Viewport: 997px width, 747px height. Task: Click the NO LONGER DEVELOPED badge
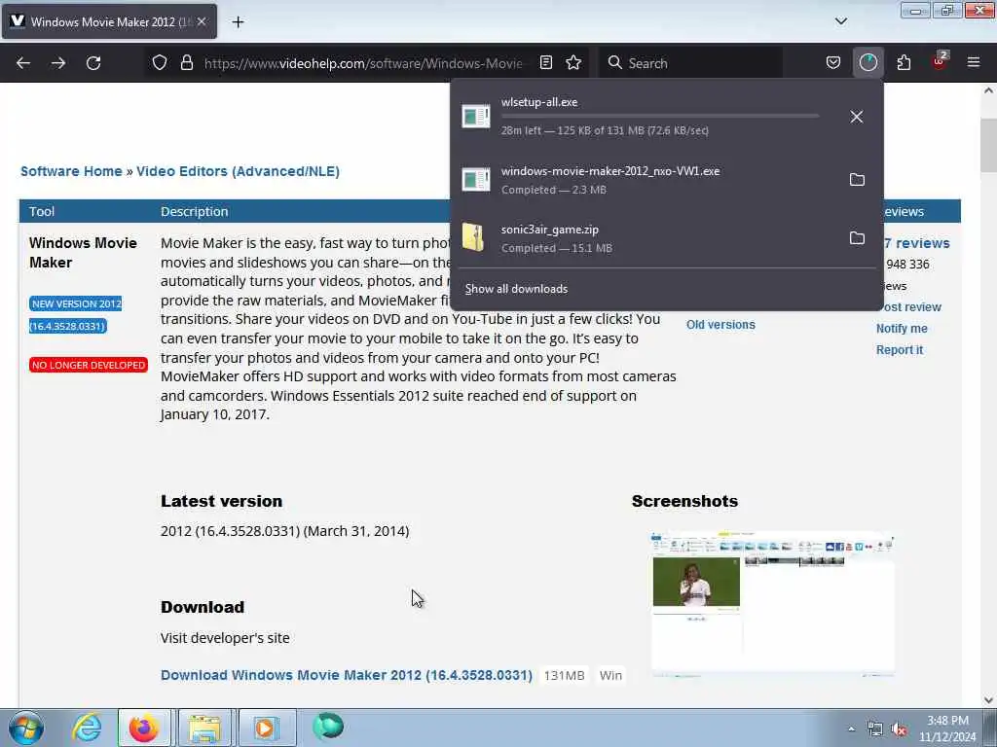point(89,366)
